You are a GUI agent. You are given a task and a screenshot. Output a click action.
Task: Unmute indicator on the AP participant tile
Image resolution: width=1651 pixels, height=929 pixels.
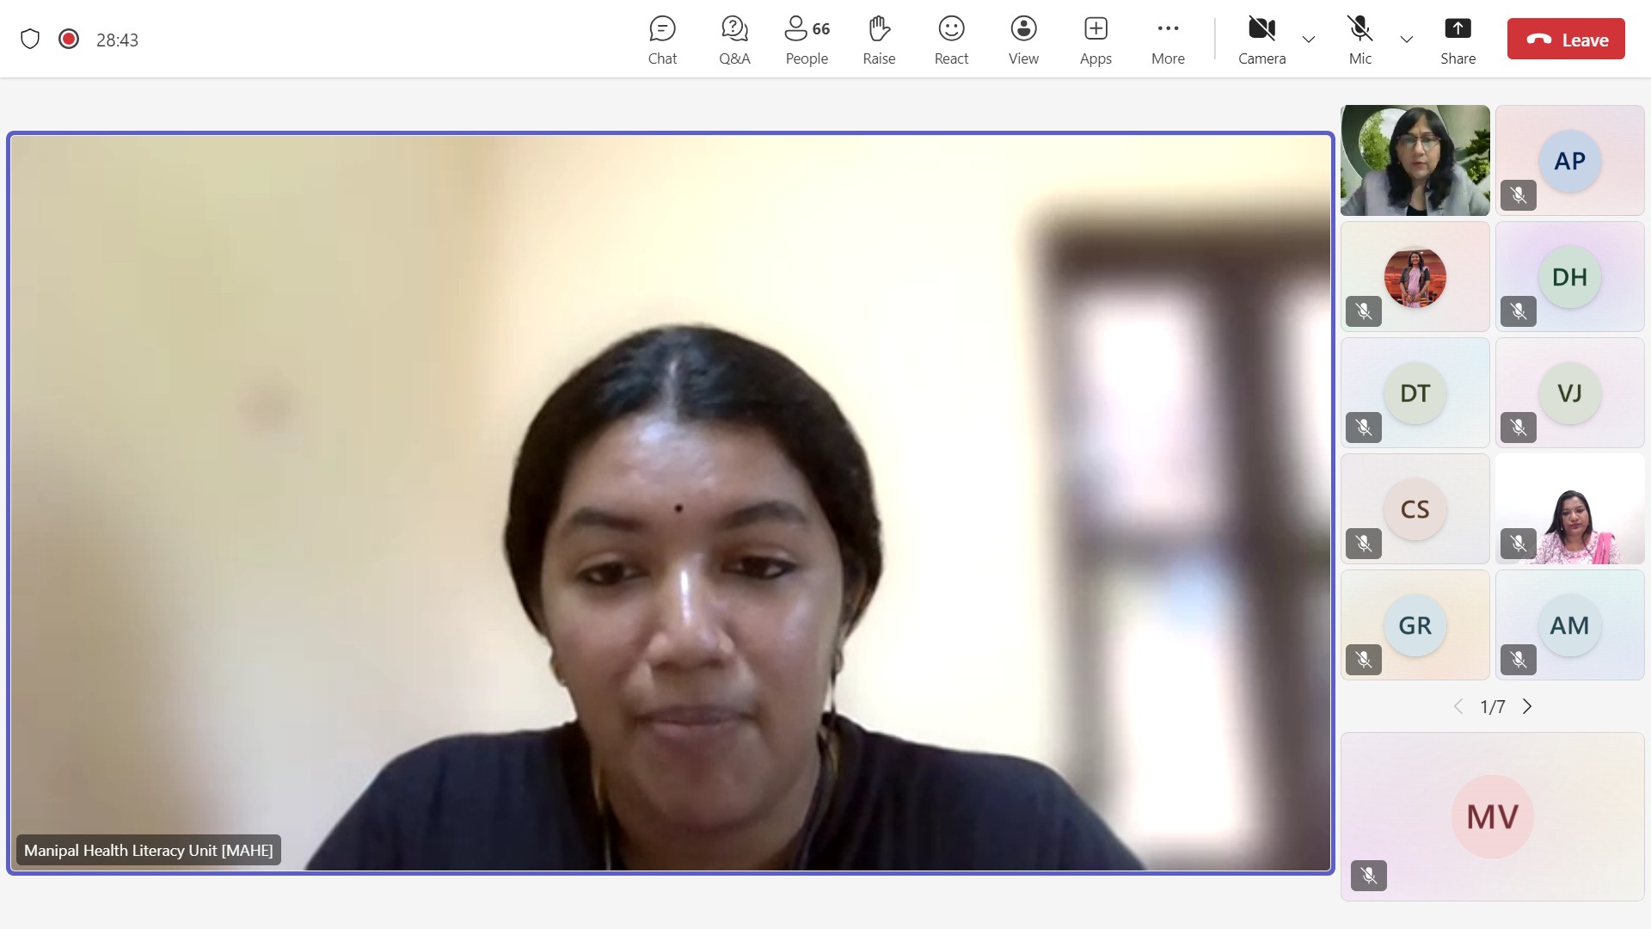tap(1518, 195)
